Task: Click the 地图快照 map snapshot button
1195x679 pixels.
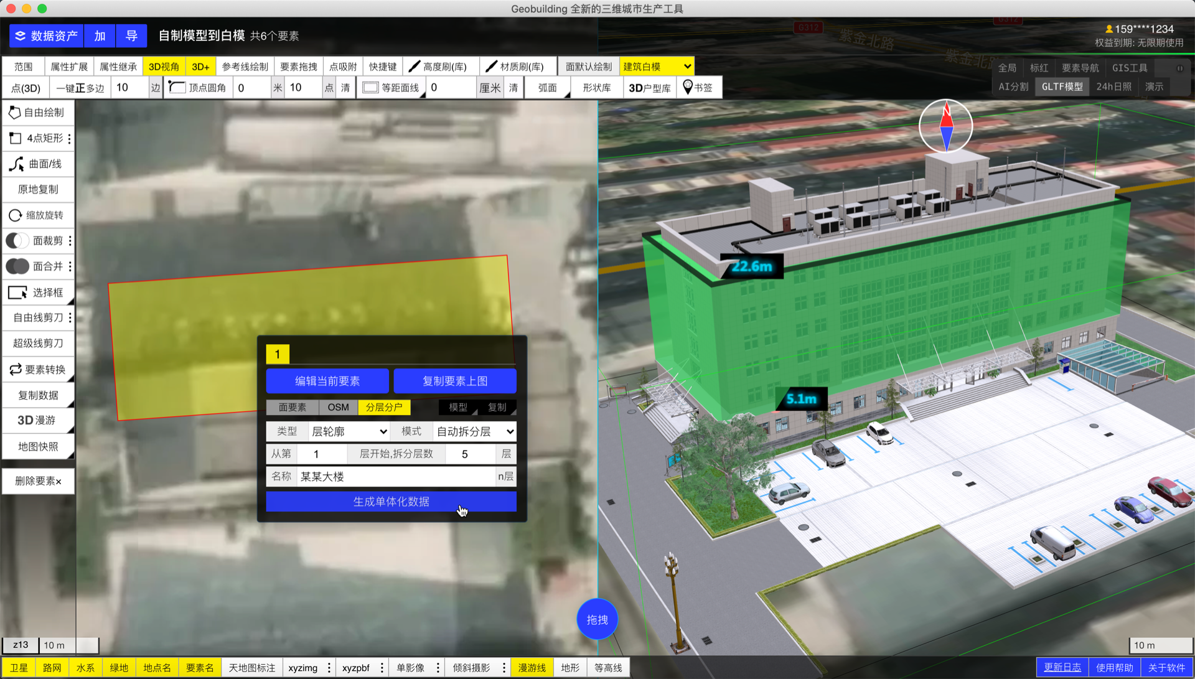Action: [38, 447]
